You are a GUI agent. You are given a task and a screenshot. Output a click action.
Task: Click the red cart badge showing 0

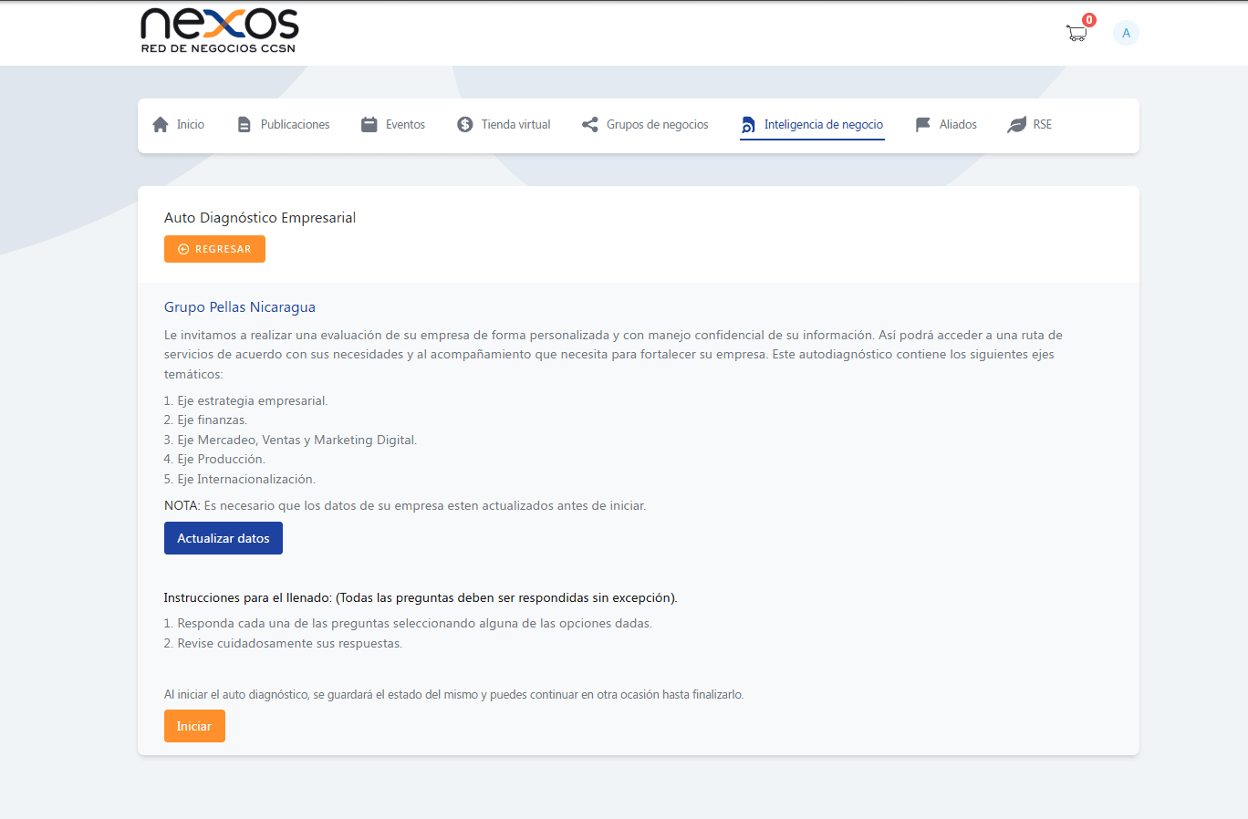pos(1088,19)
